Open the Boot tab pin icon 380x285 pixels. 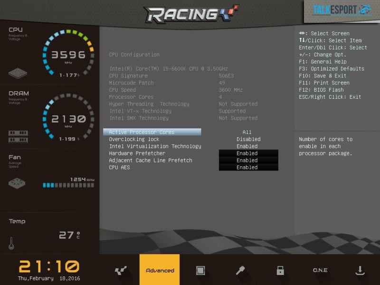[x=240, y=270]
